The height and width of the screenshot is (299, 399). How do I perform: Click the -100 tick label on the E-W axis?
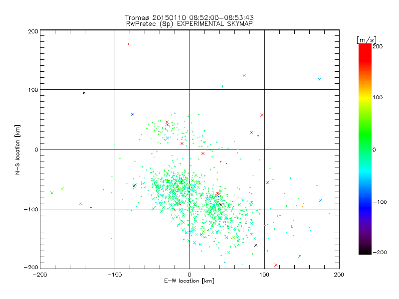pos(115,275)
